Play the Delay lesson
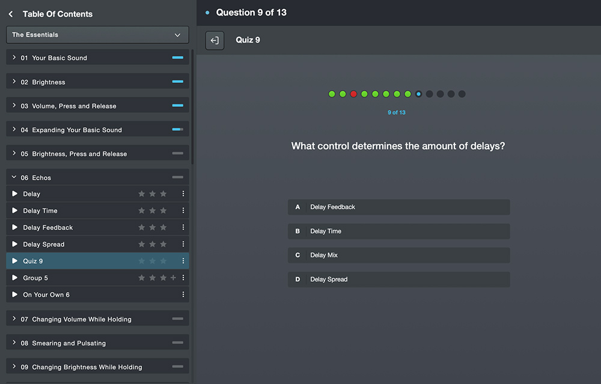The image size is (601, 384). [16, 194]
